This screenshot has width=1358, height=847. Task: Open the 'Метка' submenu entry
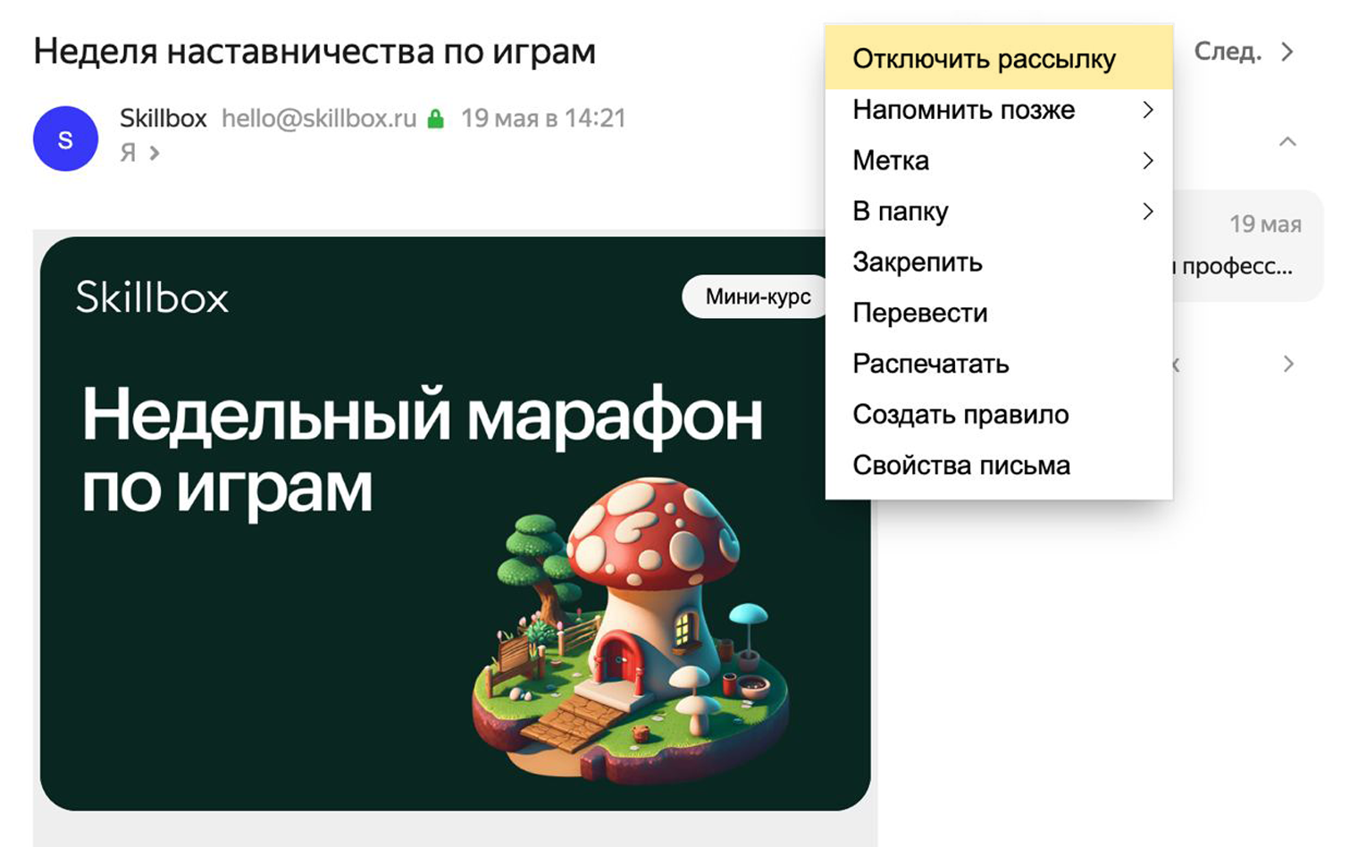click(998, 161)
